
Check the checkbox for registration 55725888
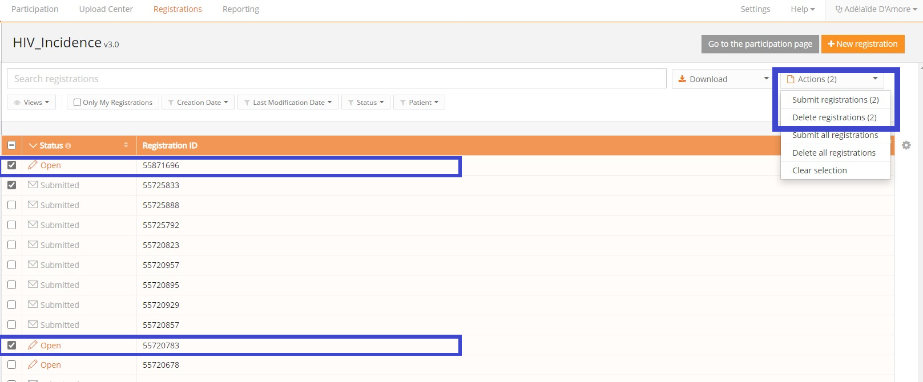click(x=11, y=205)
